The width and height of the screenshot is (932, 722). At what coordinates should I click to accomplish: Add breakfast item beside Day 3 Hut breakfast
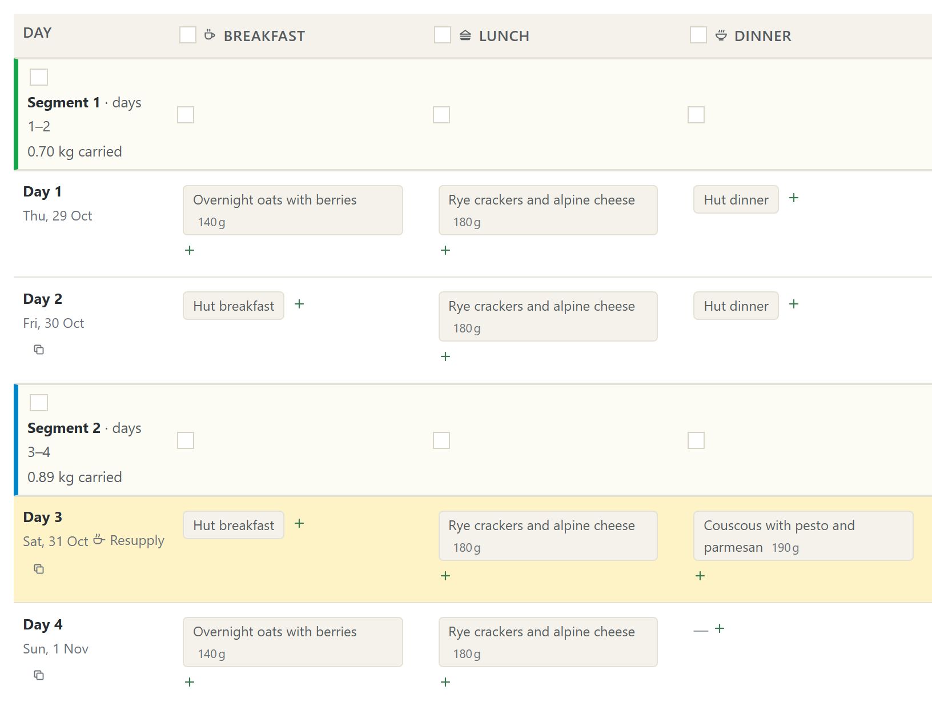[x=299, y=523]
